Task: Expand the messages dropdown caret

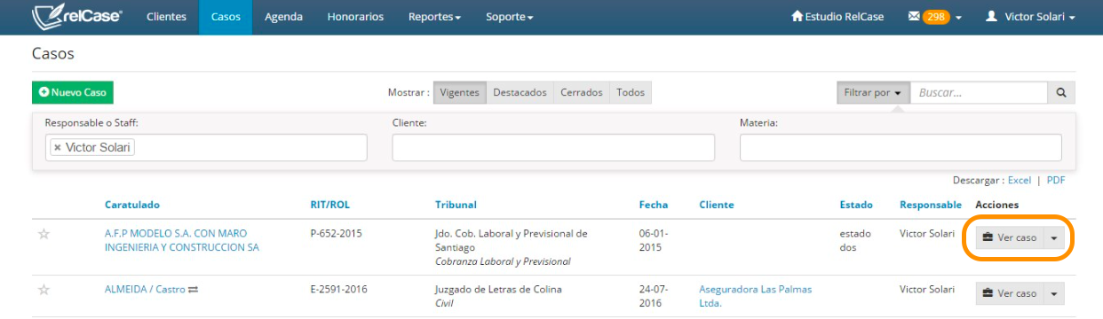Action: point(958,18)
